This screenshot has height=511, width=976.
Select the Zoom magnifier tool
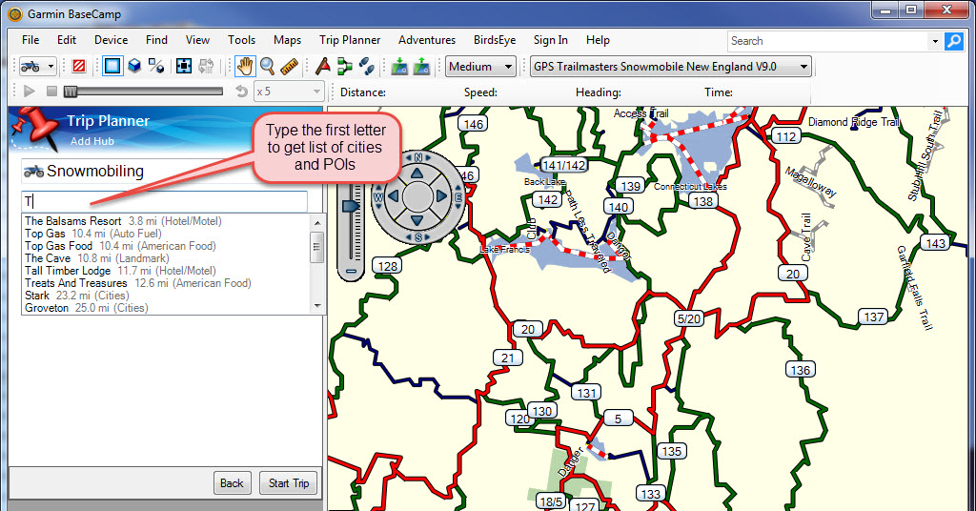[267, 66]
